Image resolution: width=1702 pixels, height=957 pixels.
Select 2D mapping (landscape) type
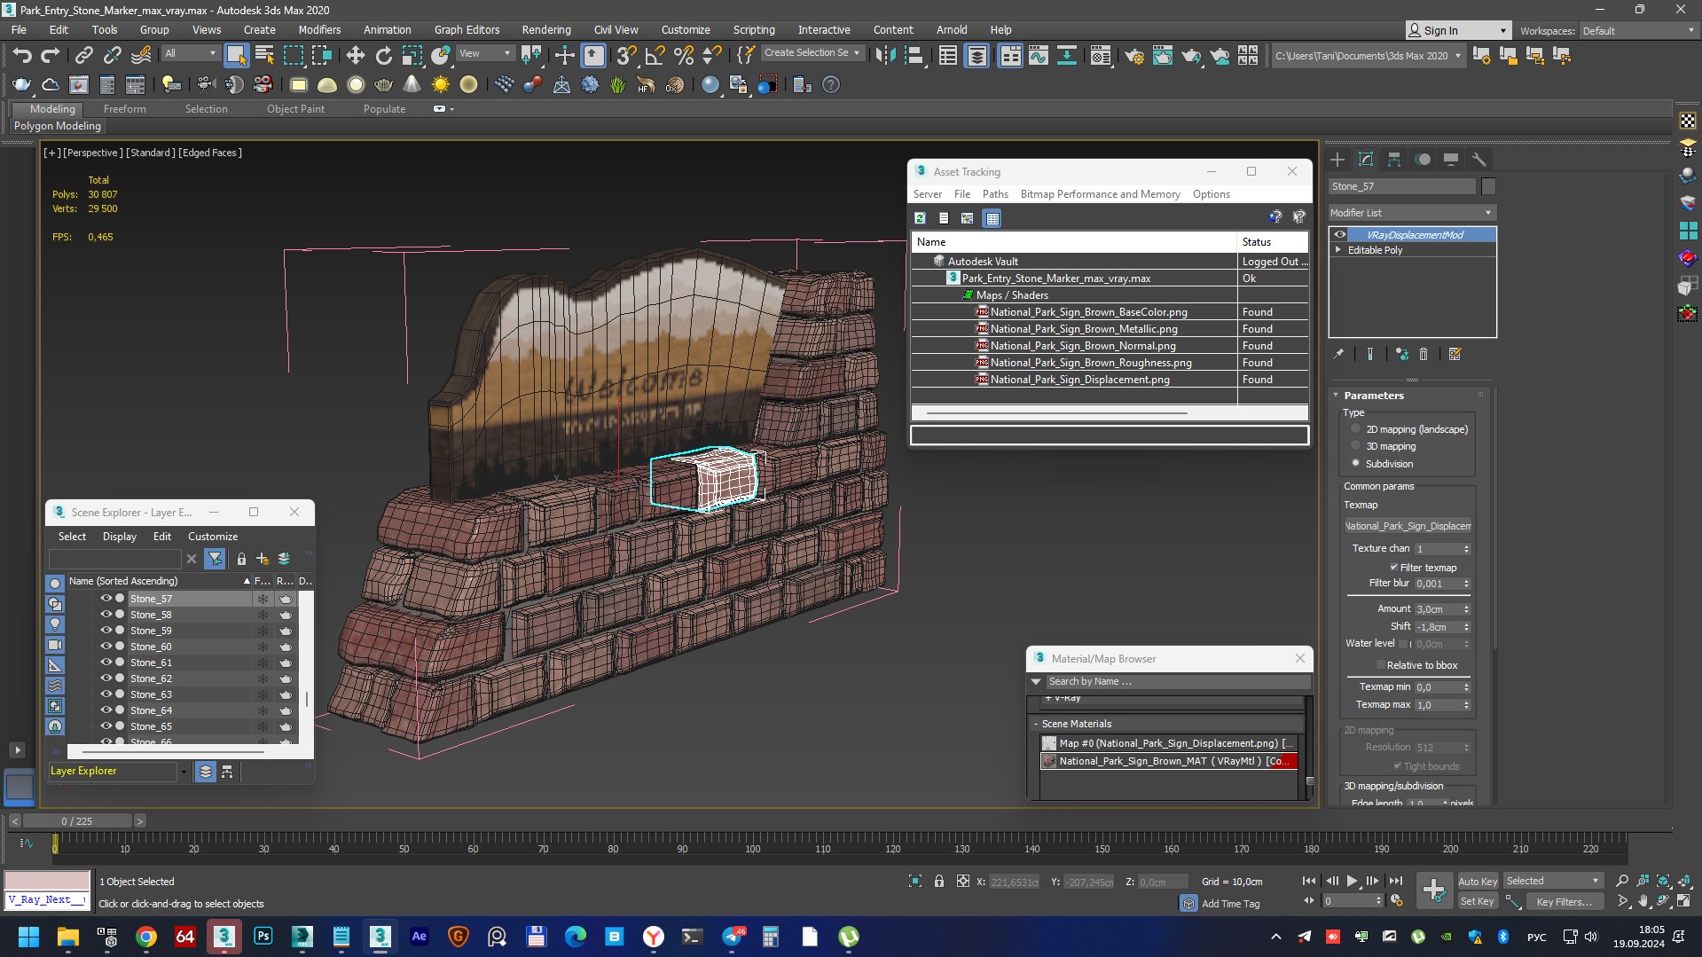[x=1355, y=429]
